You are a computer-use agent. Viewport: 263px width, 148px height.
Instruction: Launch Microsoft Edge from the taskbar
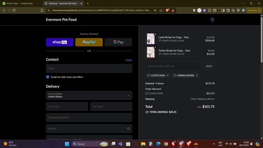[158, 144]
